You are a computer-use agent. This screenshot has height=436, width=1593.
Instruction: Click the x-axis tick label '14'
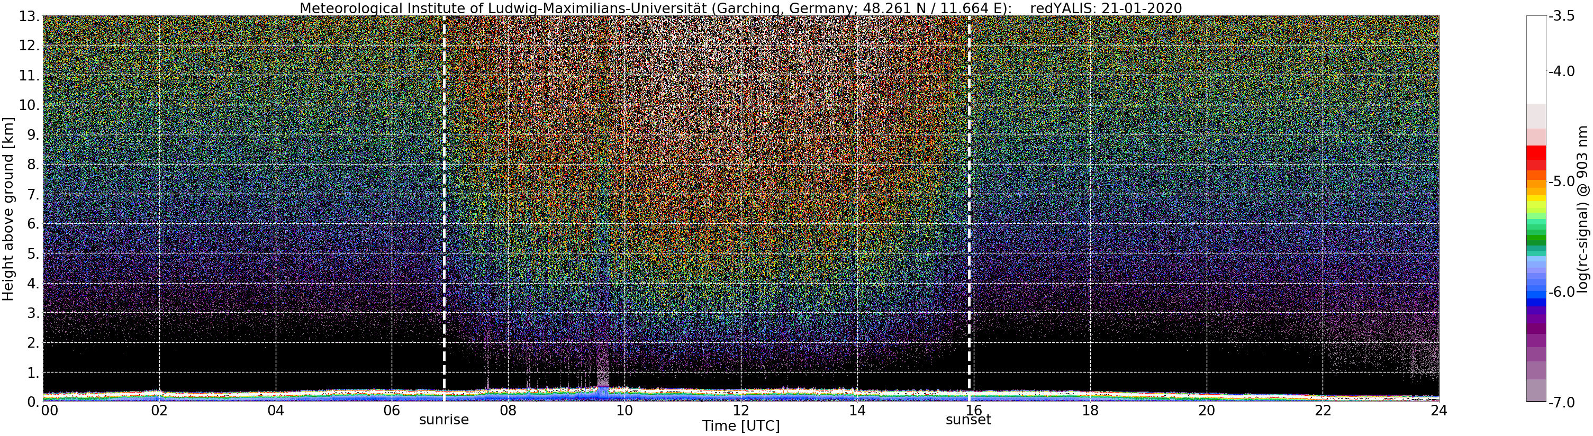click(857, 411)
